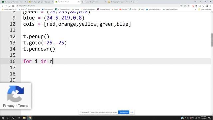Viewport: 213px width, 120px height.
Task: Open the Chrome profile avatar
Action: pos(207,6)
